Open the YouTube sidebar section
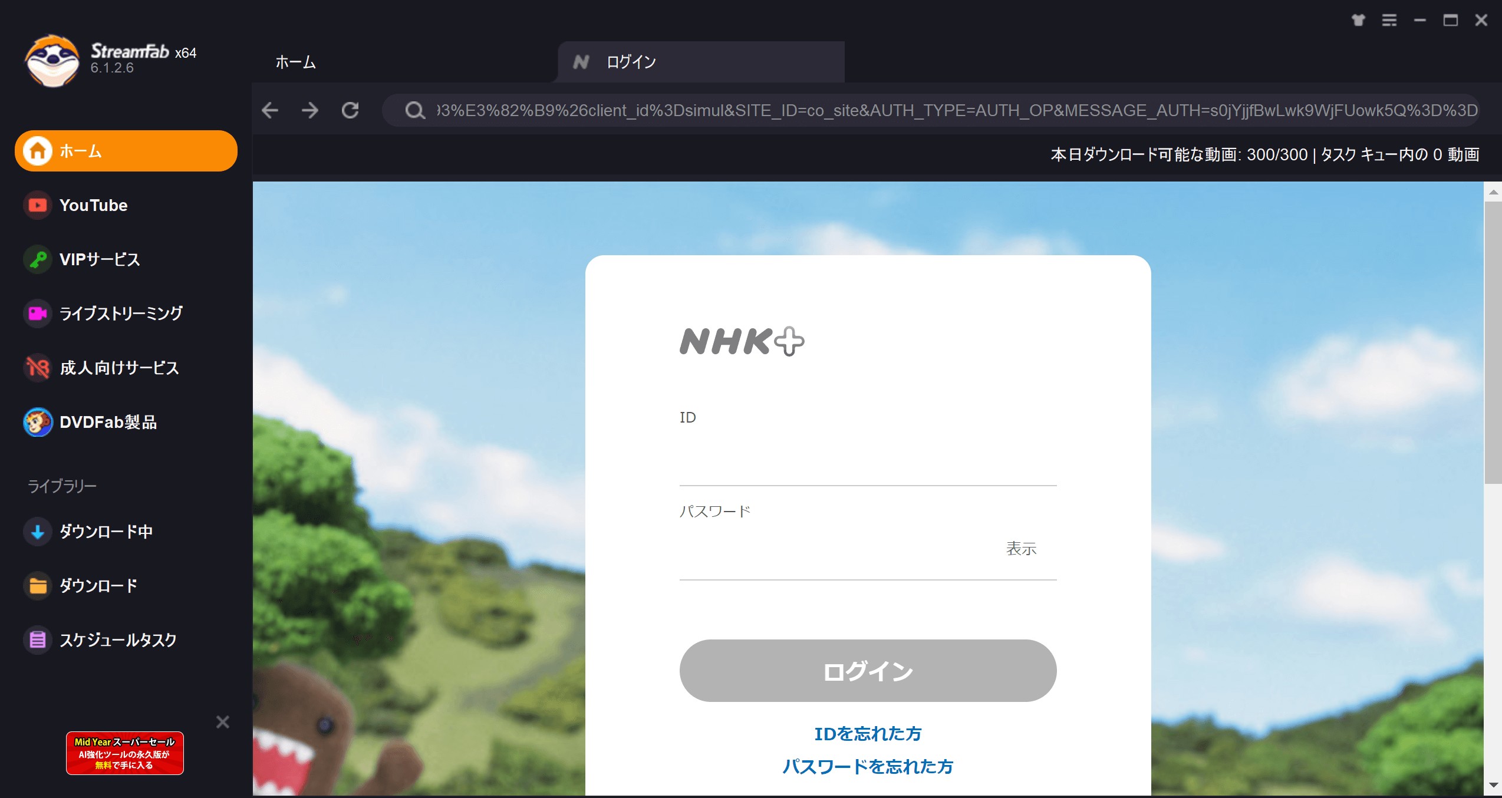The image size is (1502, 798). 126,205
